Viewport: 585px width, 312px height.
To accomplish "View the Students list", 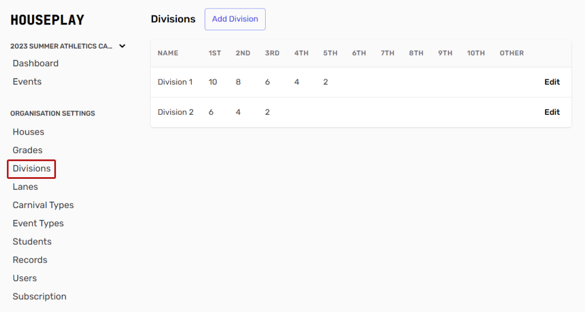I will point(32,242).
